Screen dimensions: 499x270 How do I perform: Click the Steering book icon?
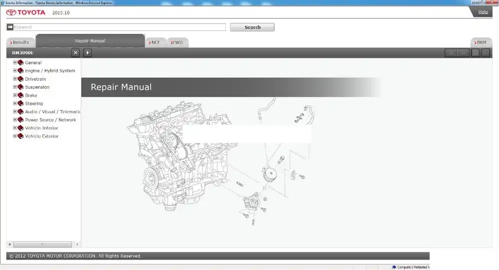coord(20,103)
